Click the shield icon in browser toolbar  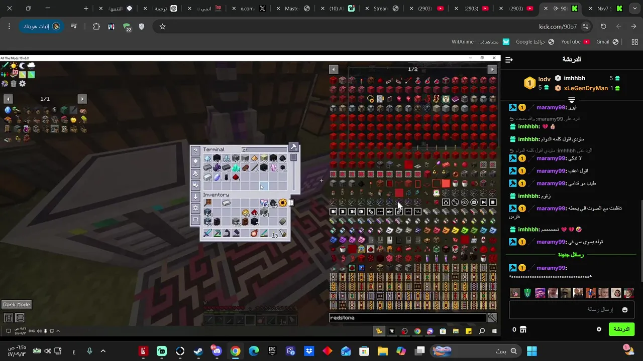point(142,27)
